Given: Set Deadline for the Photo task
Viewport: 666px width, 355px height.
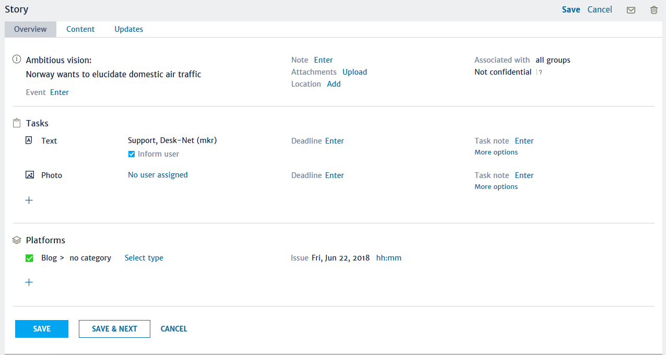Looking at the screenshot, I should (x=335, y=175).
